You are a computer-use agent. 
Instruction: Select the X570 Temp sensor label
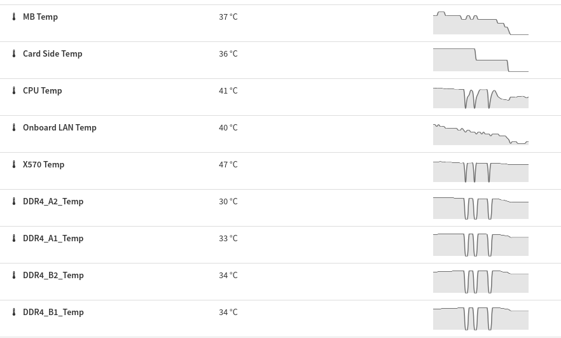(44, 164)
